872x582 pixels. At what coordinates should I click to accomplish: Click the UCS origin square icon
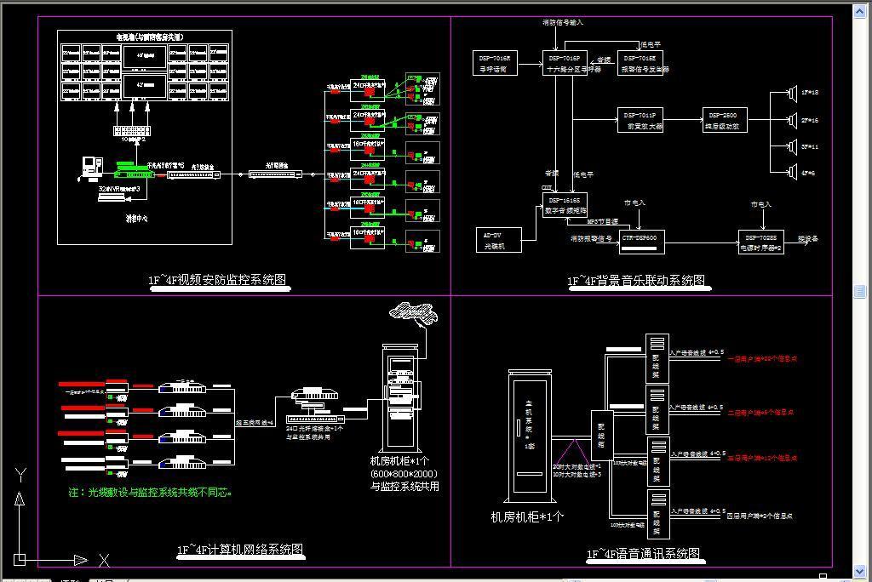click(20, 559)
